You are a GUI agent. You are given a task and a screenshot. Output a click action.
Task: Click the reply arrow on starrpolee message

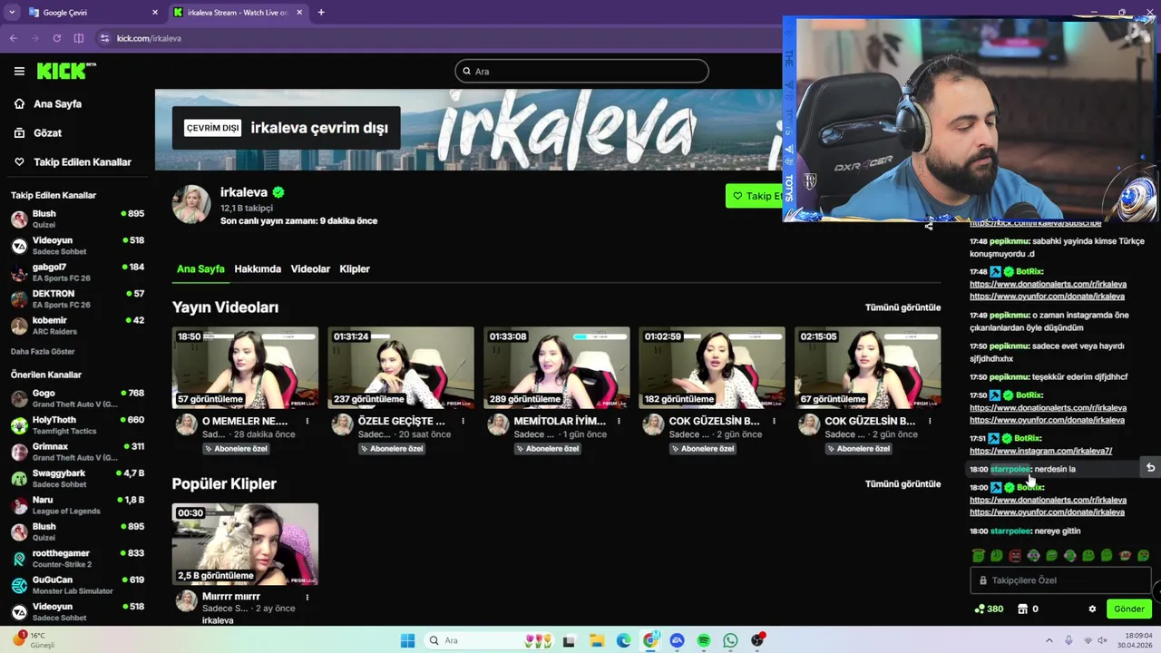click(x=1150, y=468)
